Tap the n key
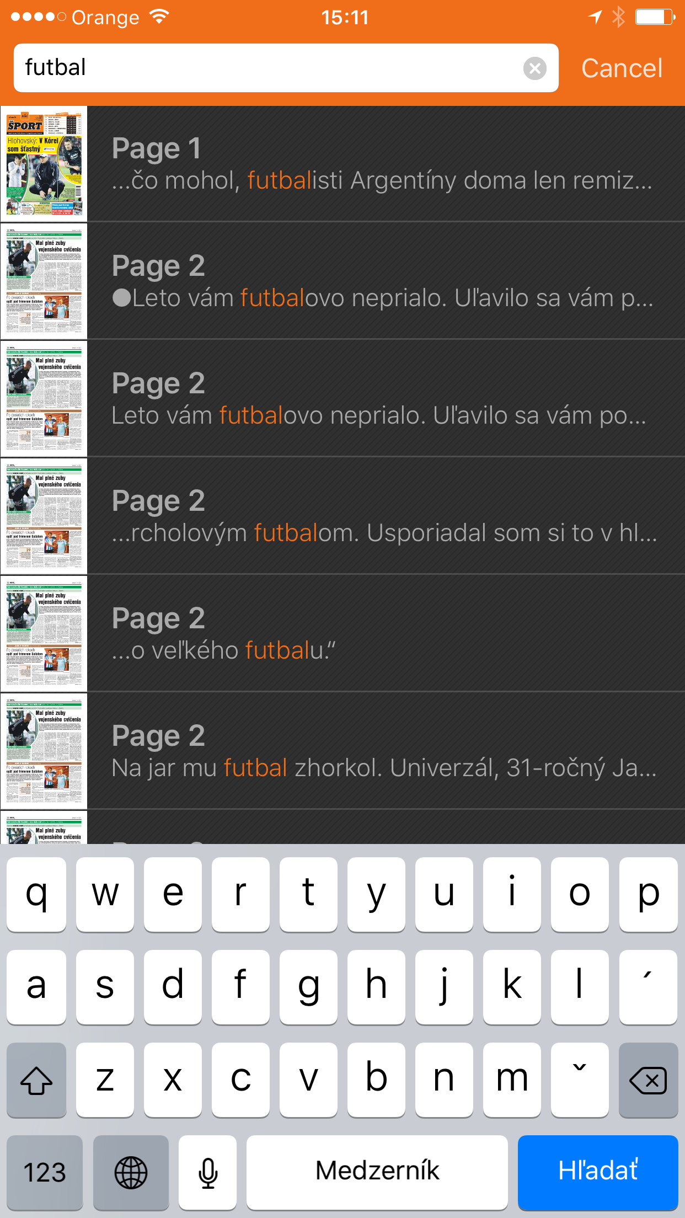The image size is (685, 1218). coord(444,1080)
